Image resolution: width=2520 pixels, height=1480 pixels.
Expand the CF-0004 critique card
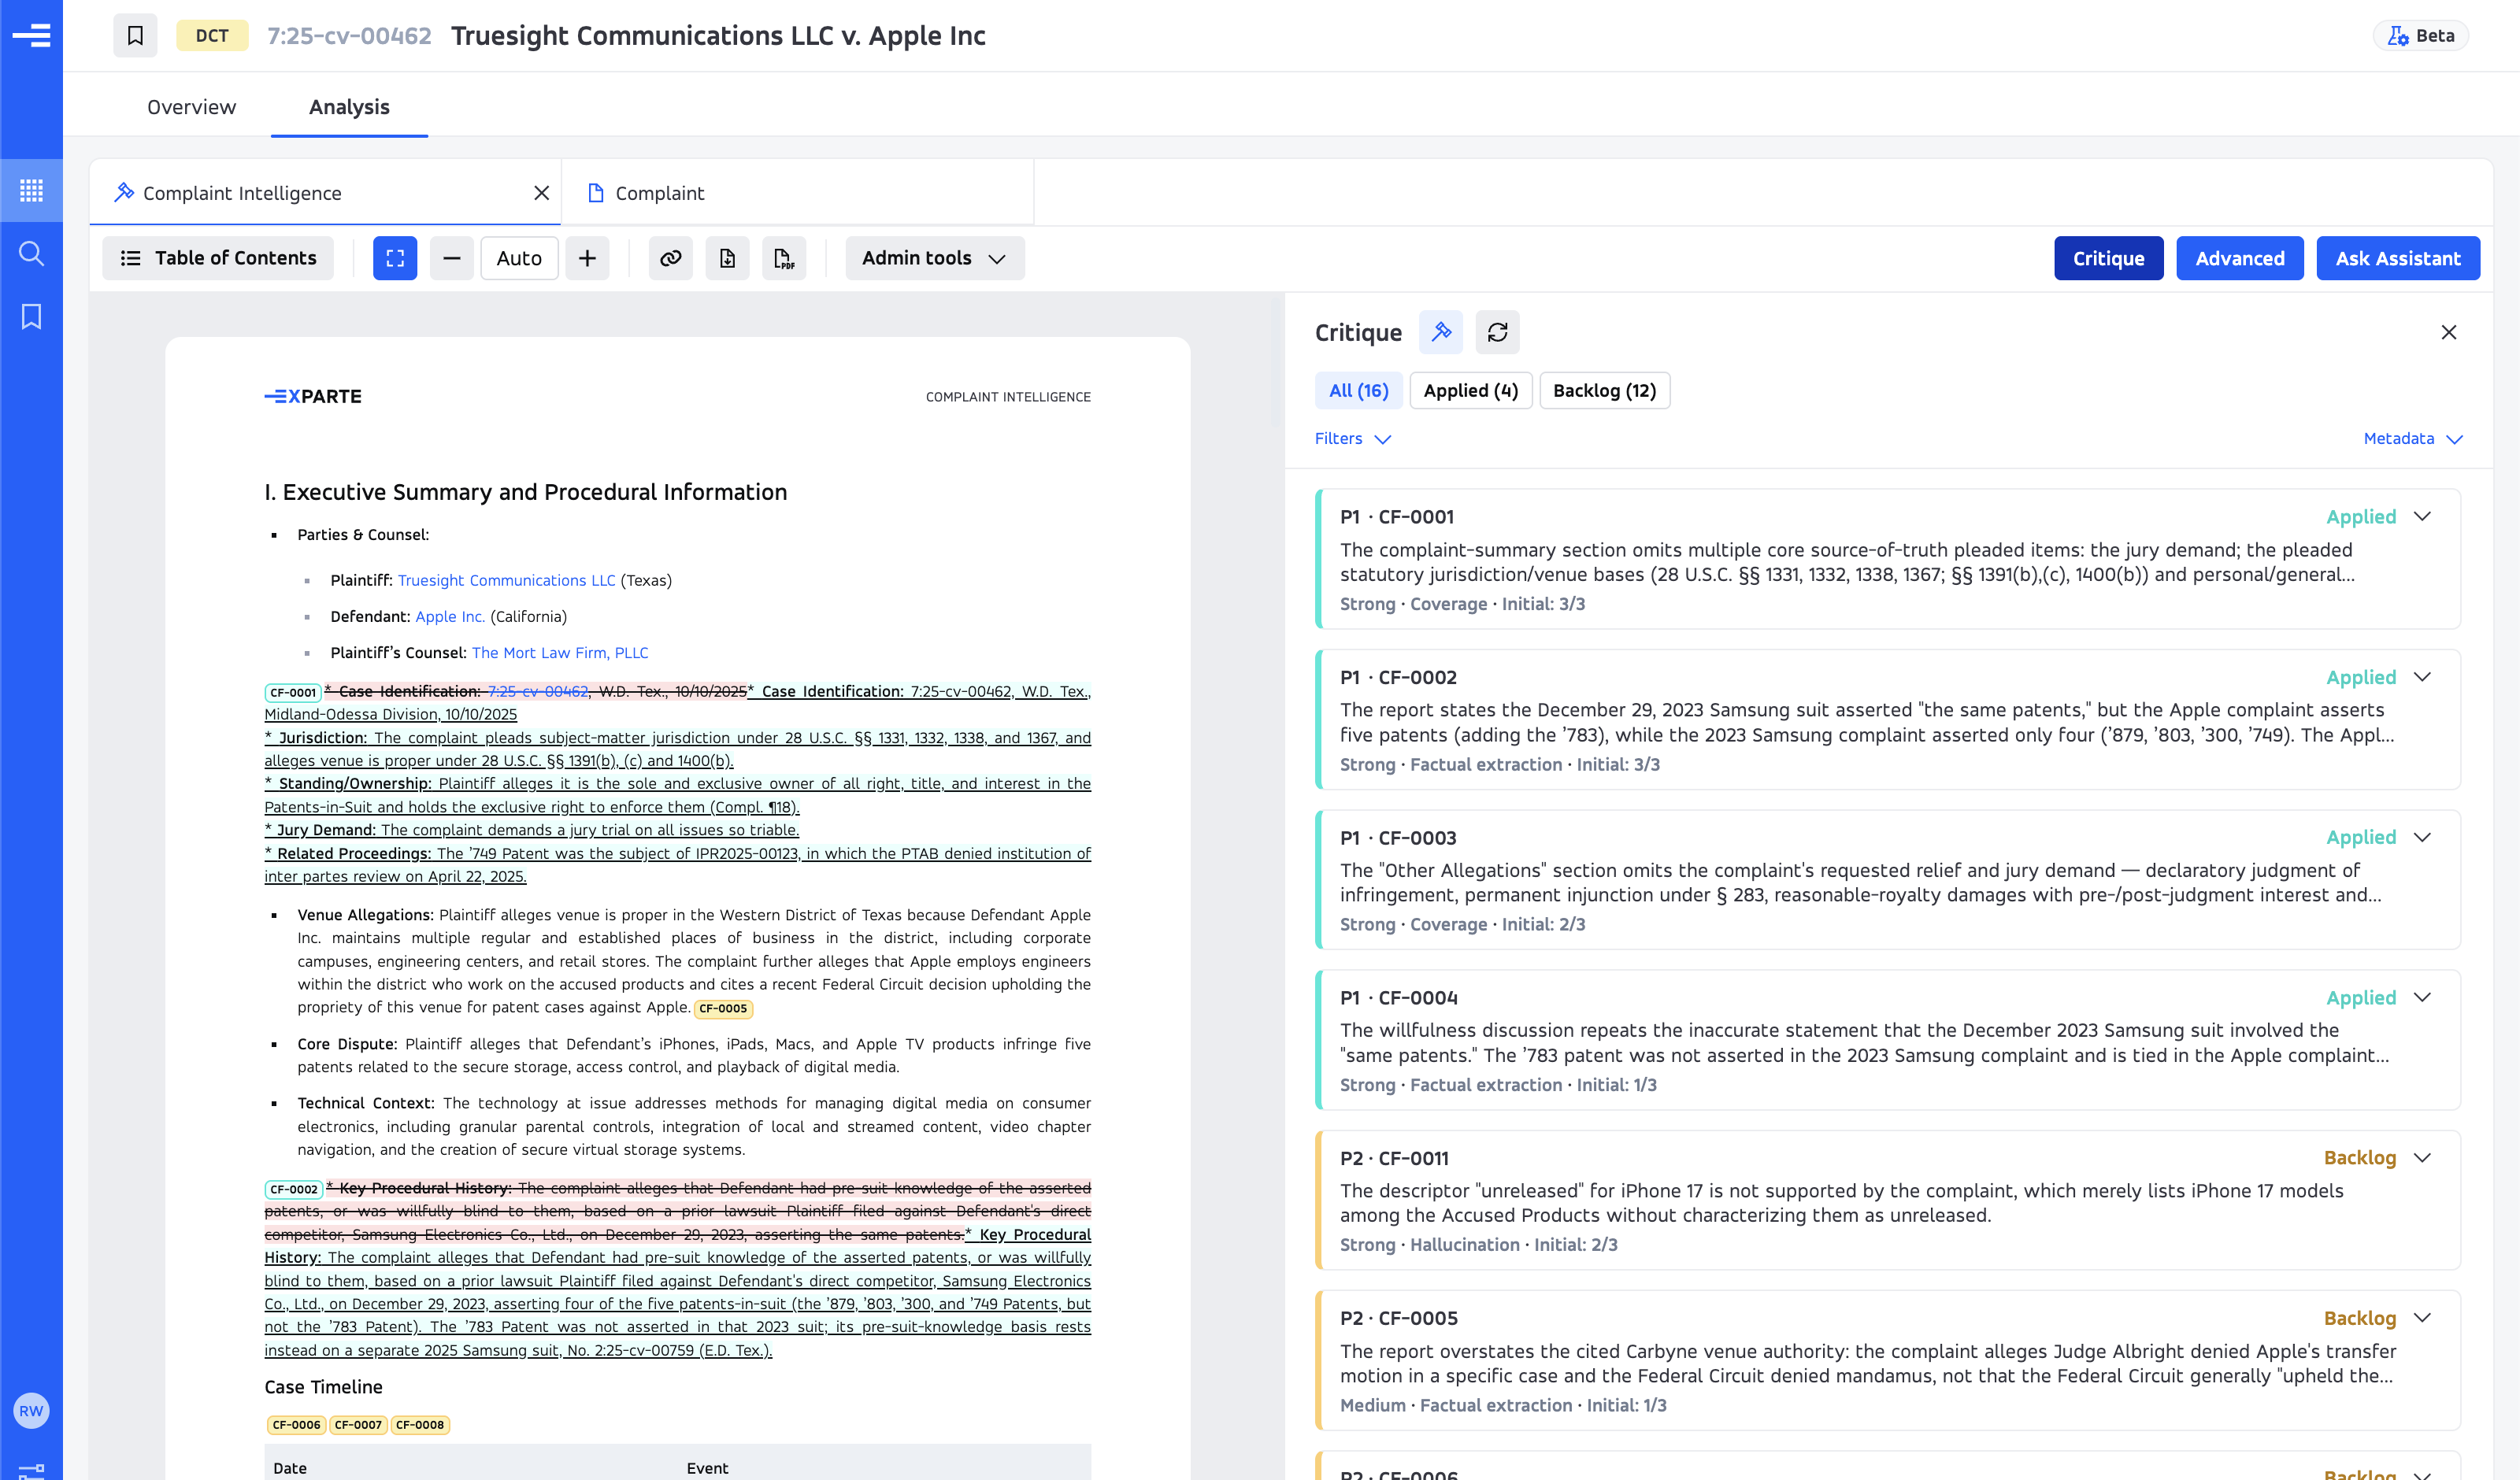(2422, 997)
